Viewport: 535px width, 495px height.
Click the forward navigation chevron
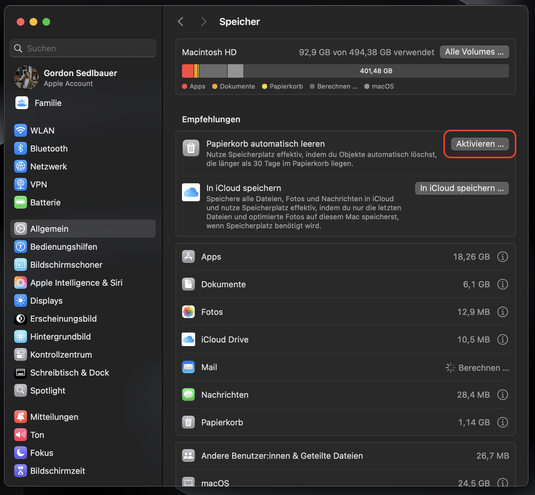[x=204, y=21]
